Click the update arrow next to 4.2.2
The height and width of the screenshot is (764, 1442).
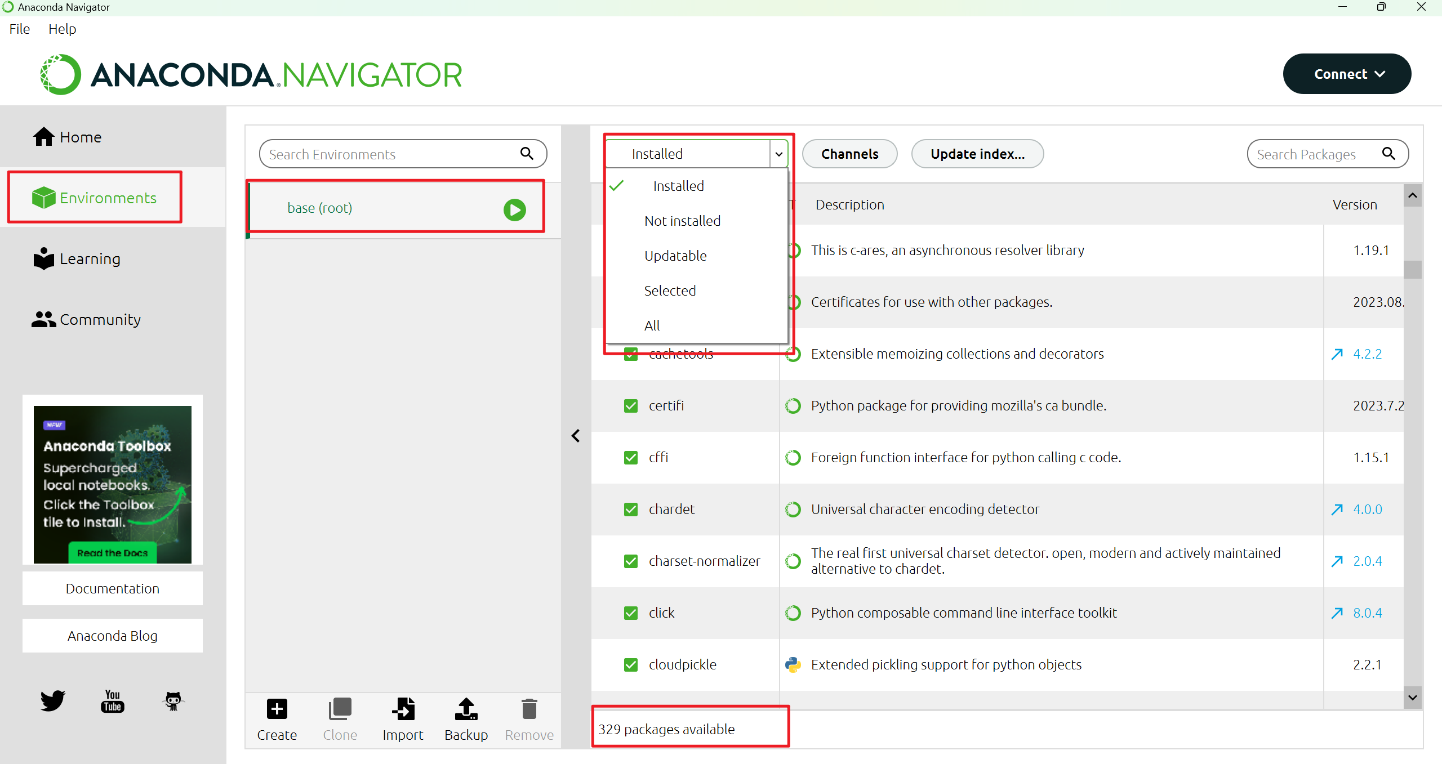point(1337,354)
